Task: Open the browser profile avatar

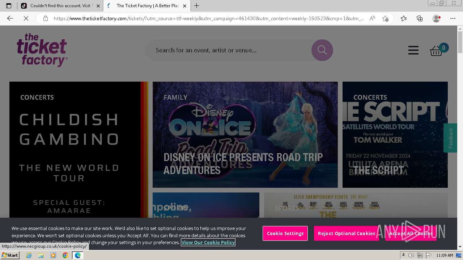Action: pos(436,18)
